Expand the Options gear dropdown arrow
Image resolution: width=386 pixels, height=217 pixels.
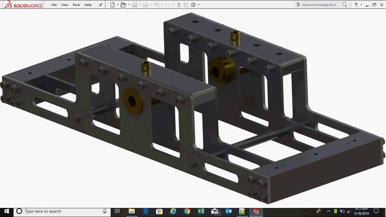click(x=198, y=5)
